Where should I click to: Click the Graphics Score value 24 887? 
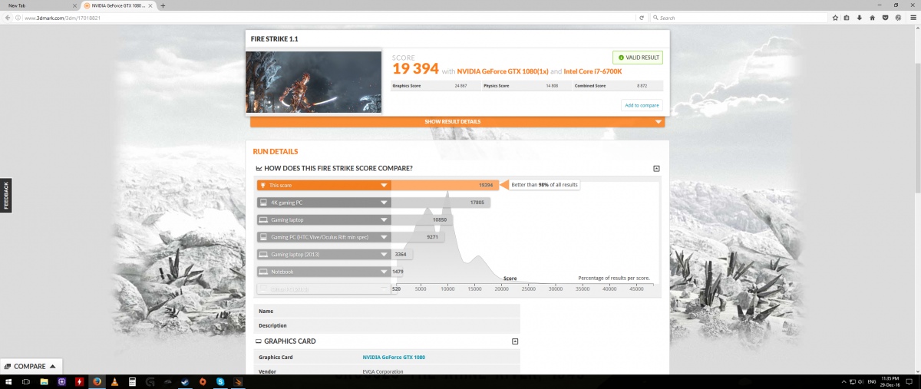tap(460, 86)
